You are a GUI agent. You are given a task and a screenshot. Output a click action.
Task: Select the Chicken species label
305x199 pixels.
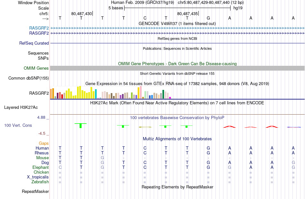[x=41, y=172]
